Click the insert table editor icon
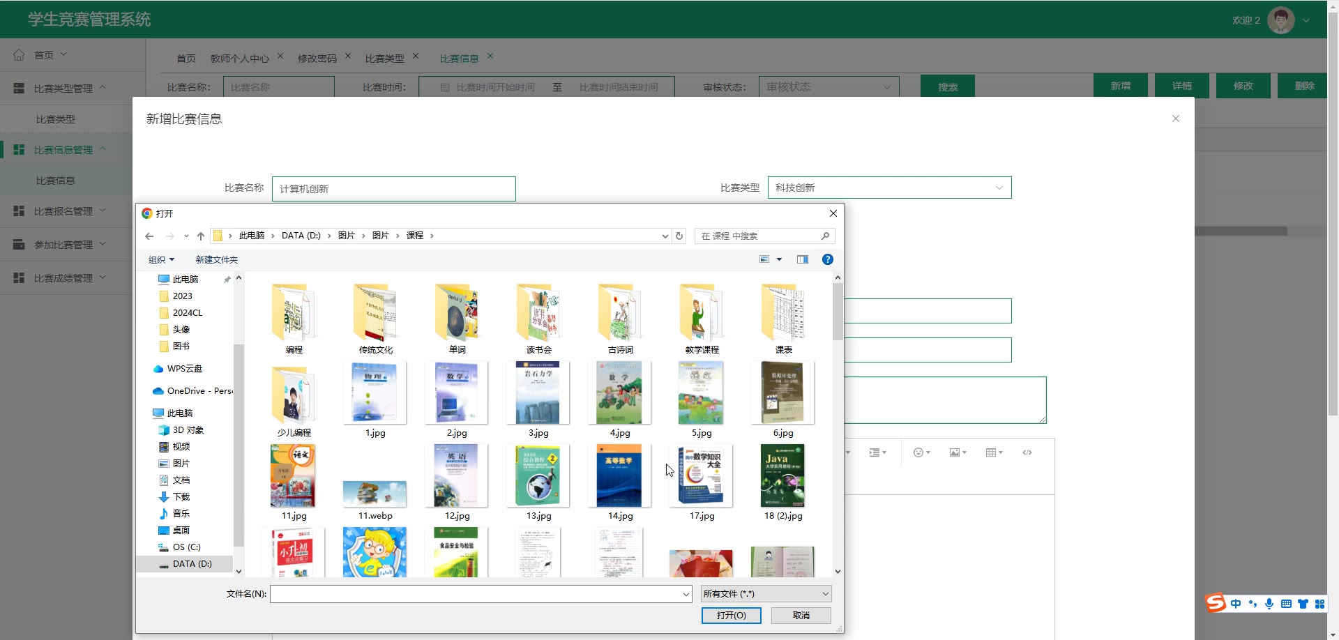The height and width of the screenshot is (640, 1339). 993,453
